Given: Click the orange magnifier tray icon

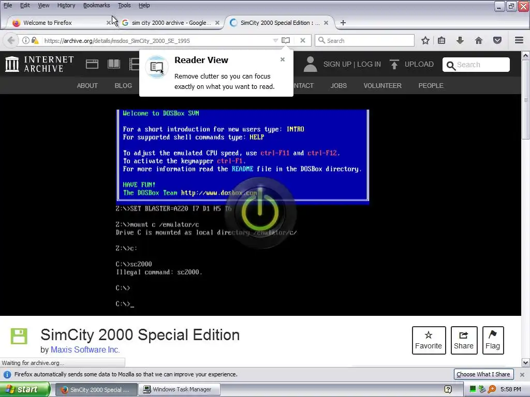Looking at the screenshot, I should pyautogui.click(x=492, y=390).
